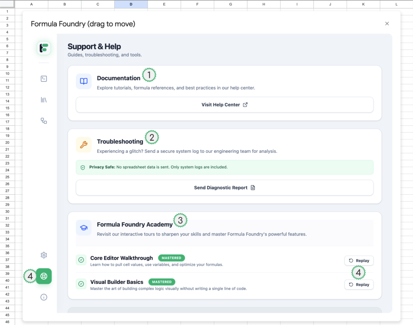Click the Privacy Safe shield icon

[x=83, y=167]
